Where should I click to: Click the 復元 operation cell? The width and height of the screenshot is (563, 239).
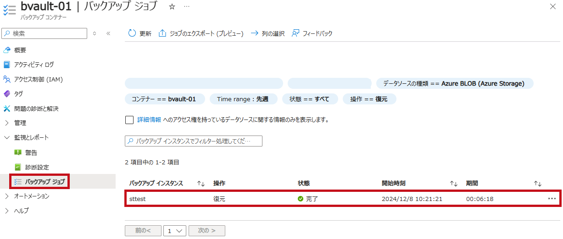[219, 199]
